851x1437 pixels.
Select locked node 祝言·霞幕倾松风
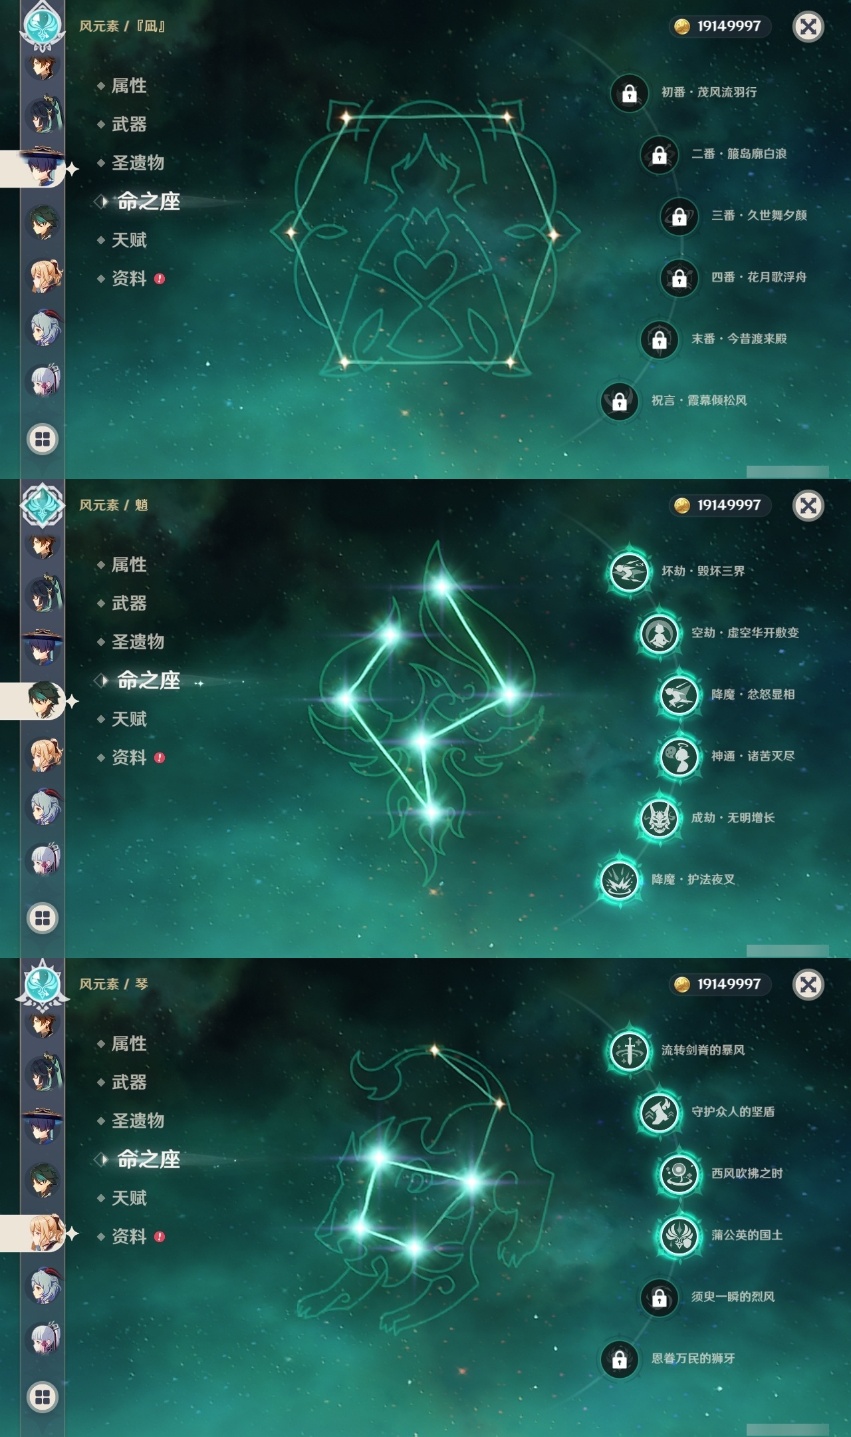point(620,401)
